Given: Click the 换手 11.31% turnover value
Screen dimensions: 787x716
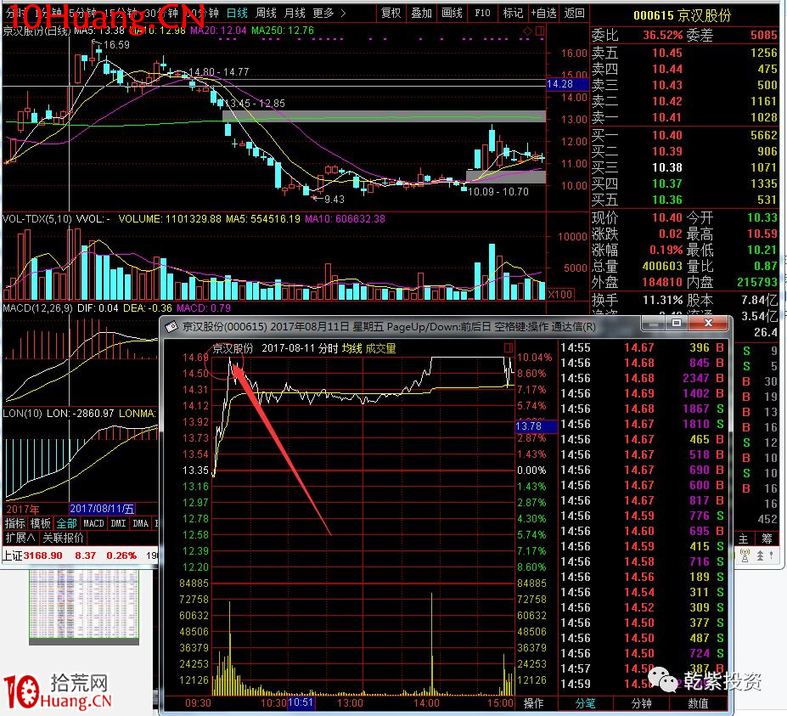Looking at the screenshot, I should 662,301.
